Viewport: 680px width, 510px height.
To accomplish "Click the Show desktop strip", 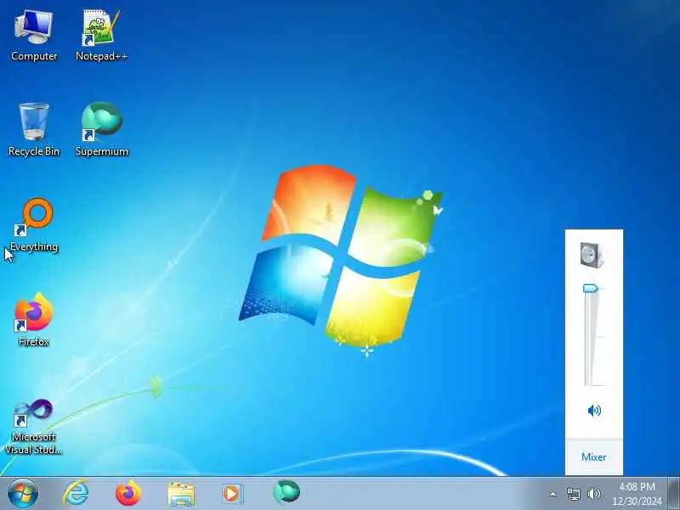I will coord(673,494).
